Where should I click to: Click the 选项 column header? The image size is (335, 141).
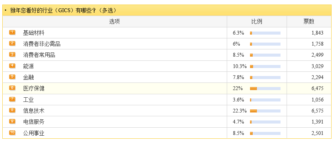[x=114, y=22]
